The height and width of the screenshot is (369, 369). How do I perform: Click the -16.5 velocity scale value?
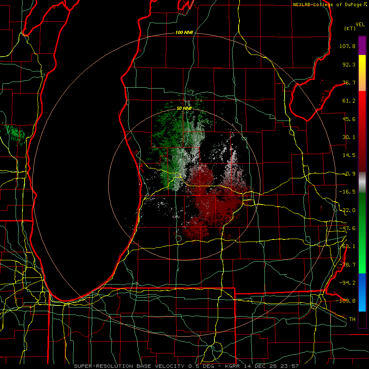[347, 192]
